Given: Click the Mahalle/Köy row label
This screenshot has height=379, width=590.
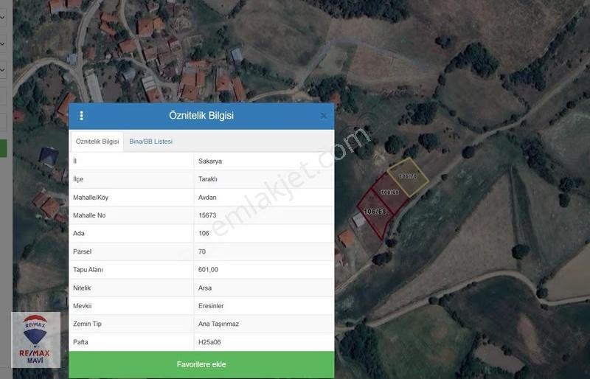Looking at the screenshot, I should (x=91, y=197).
